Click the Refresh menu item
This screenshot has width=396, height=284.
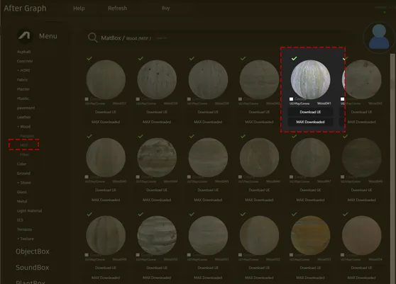(x=117, y=8)
